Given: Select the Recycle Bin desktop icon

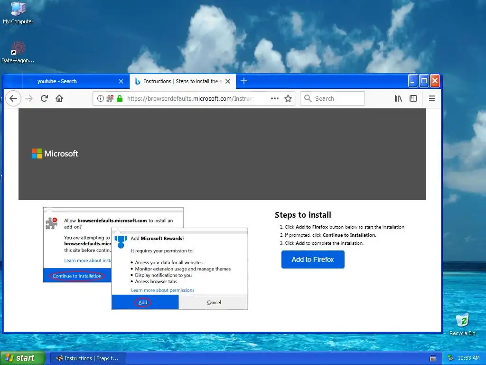Looking at the screenshot, I should 462,325.
